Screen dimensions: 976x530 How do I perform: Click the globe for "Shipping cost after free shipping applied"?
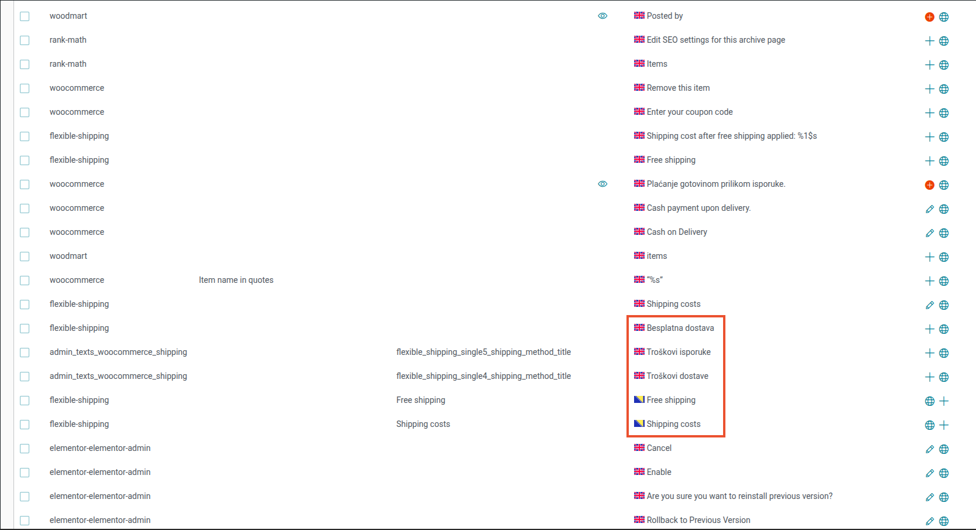(944, 137)
